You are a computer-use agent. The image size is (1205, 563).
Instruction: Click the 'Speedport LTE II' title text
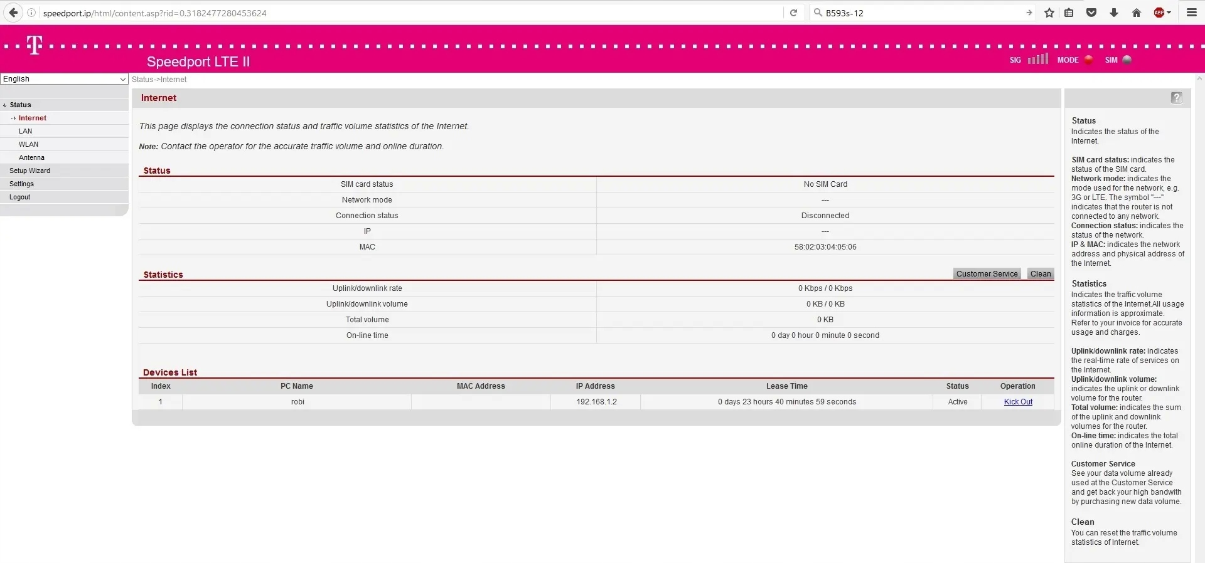[x=198, y=61]
